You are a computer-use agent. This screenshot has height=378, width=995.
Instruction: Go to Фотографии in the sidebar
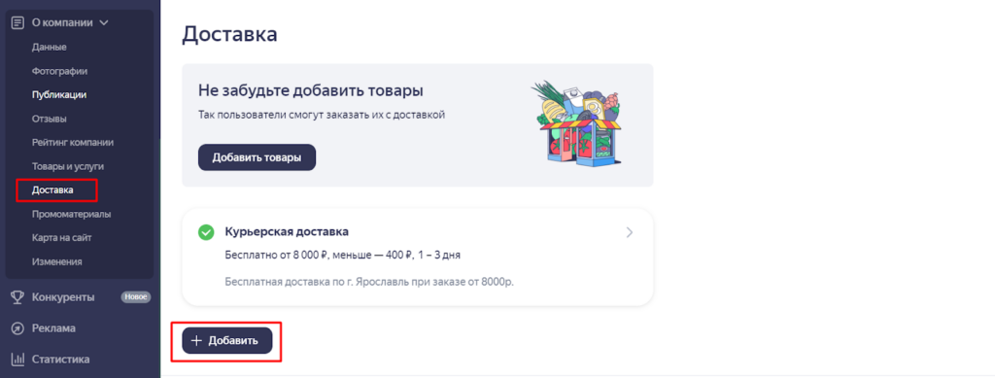tap(59, 71)
